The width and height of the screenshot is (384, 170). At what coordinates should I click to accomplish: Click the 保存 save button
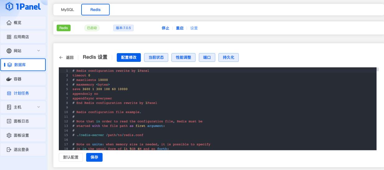pyautogui.click(x=94, y=157)
